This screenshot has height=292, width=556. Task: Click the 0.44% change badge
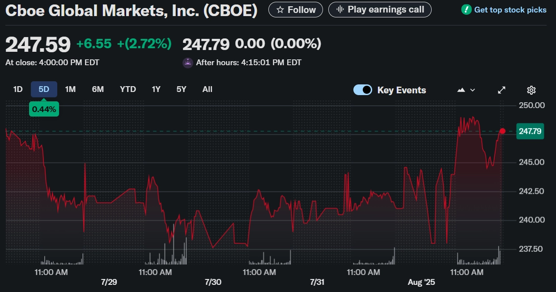coord(44,109)
